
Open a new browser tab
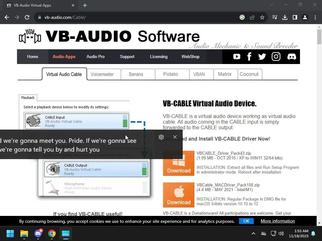pos(85,5)
